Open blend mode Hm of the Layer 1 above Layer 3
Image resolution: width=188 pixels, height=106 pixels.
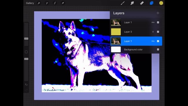[x=153, y=22]
